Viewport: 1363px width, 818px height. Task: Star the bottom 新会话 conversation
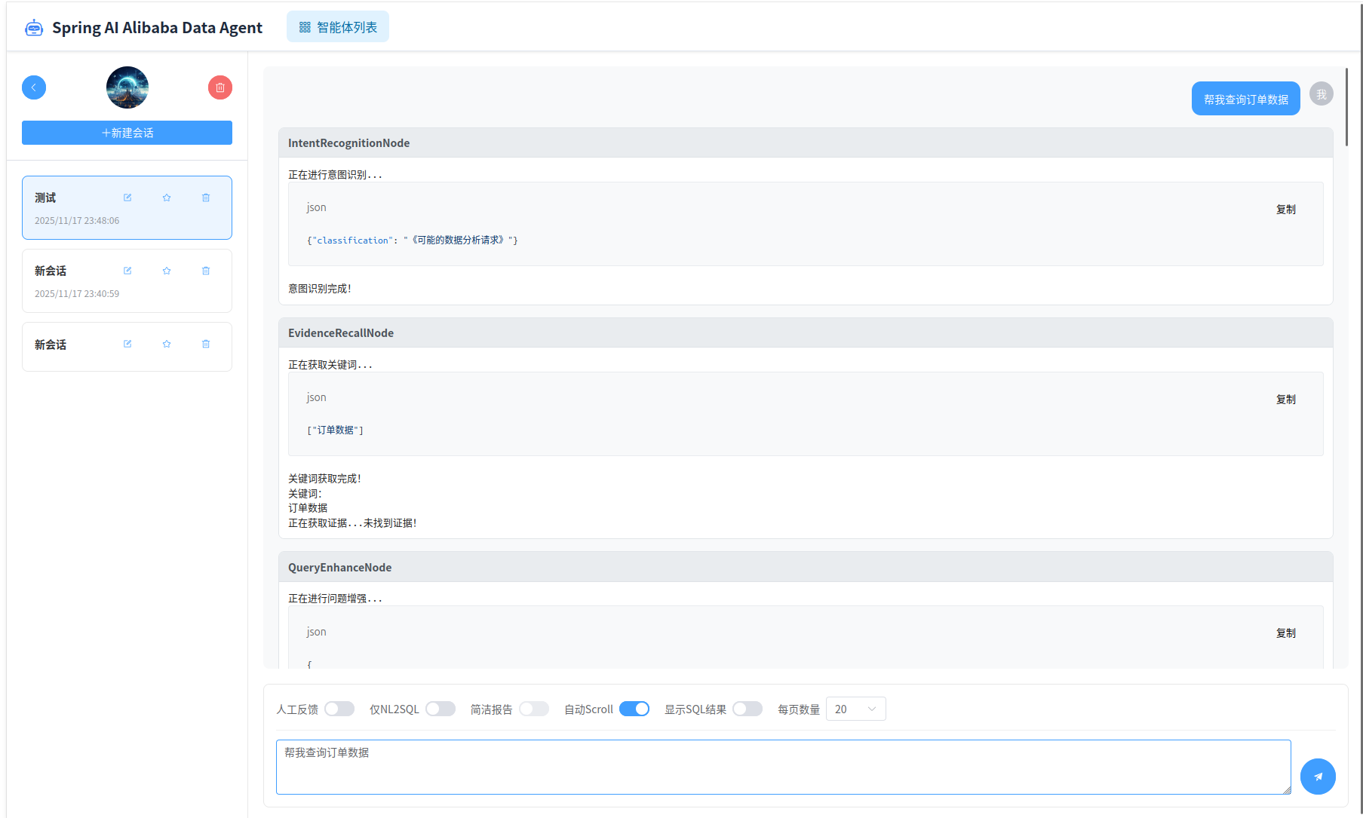(x=167, y=344)
